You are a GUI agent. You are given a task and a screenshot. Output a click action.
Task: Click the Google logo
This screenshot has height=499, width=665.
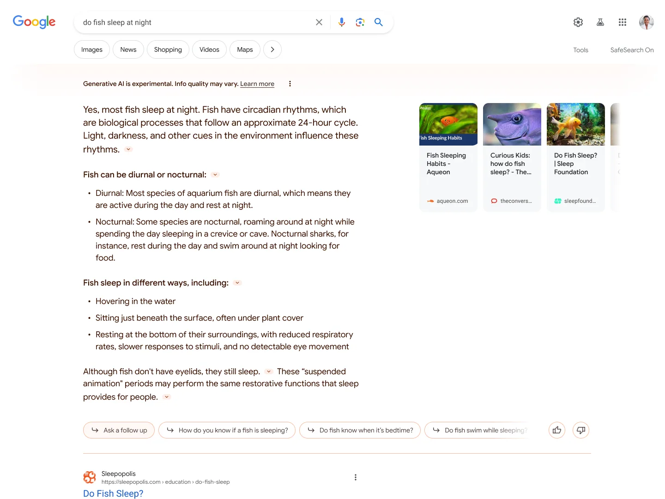click(x=34, y=22)
